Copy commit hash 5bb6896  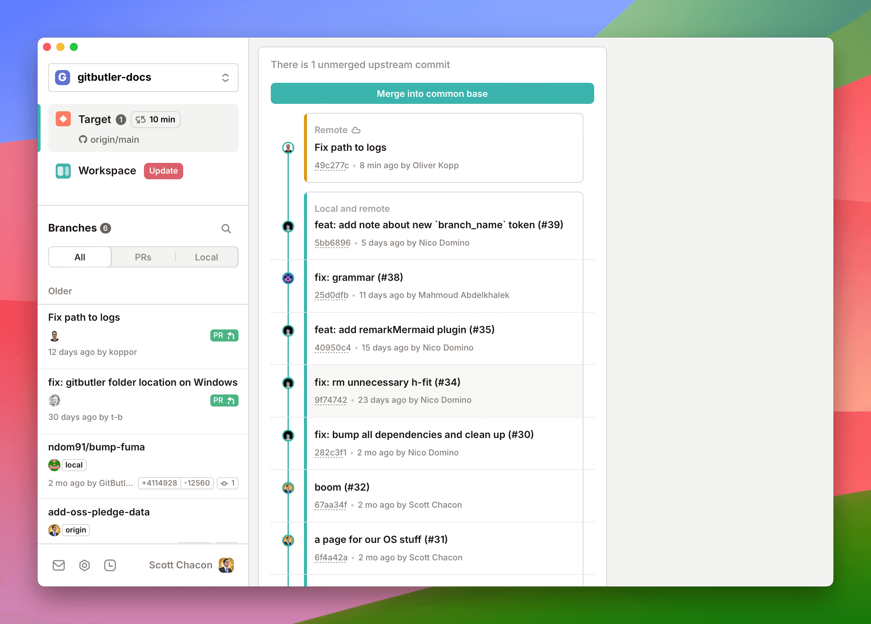[332, 243]
